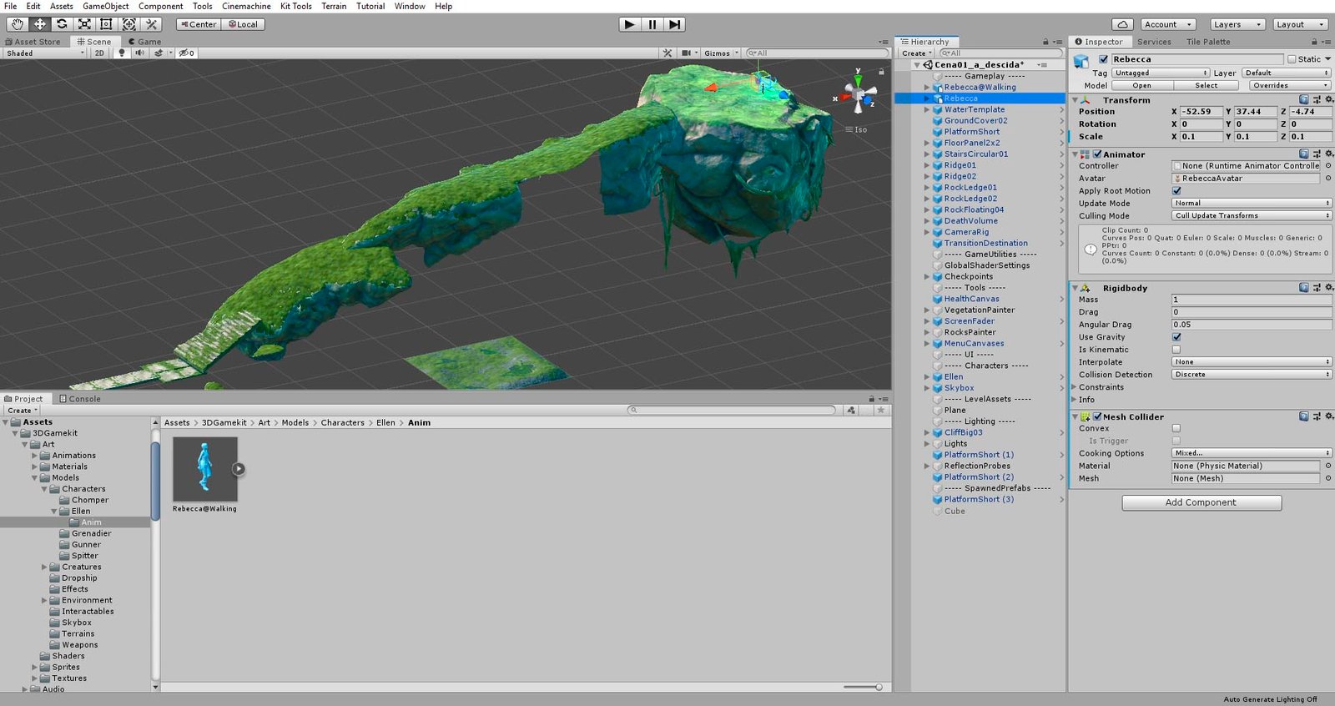The height and width of the screenshot is (706, 1335).
Task: Click the Step frame button
Action: coord(675,24)
